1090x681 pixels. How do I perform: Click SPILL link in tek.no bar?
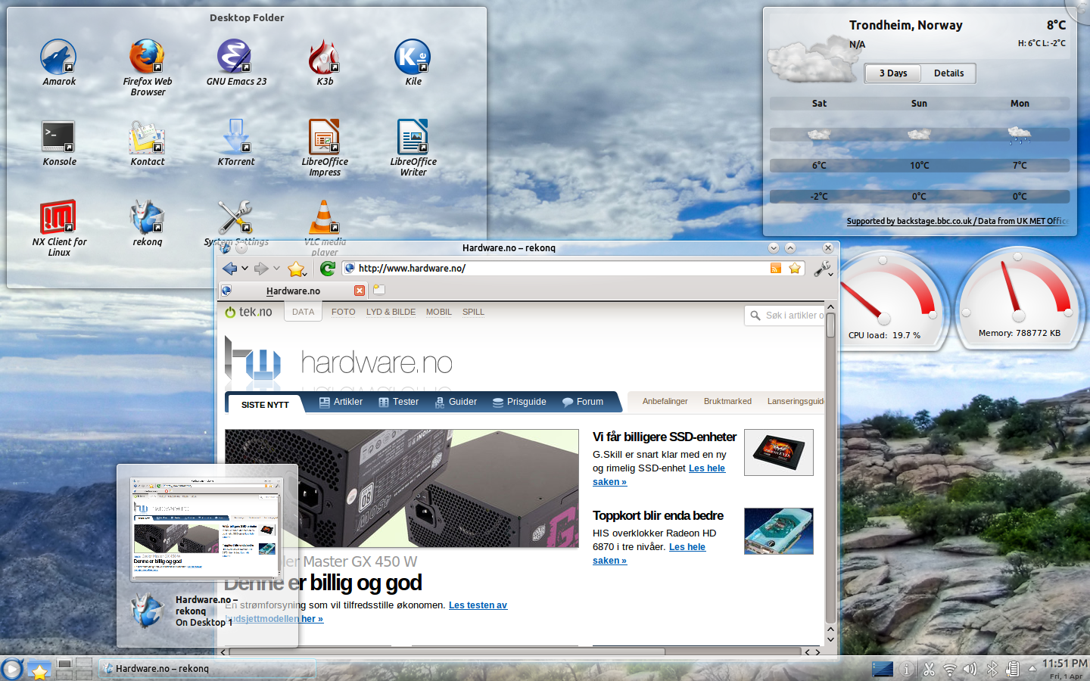tap(473, 312)
